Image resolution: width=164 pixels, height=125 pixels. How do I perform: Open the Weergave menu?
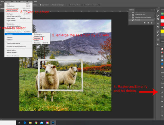23,1
